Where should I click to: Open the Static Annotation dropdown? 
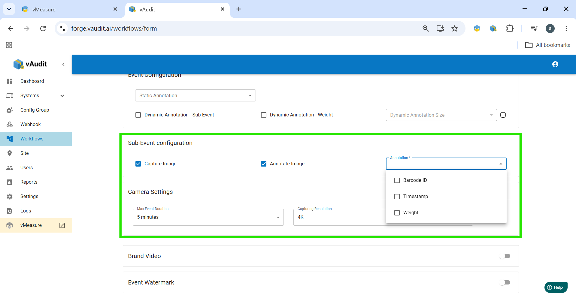click(x=195, y=95)
